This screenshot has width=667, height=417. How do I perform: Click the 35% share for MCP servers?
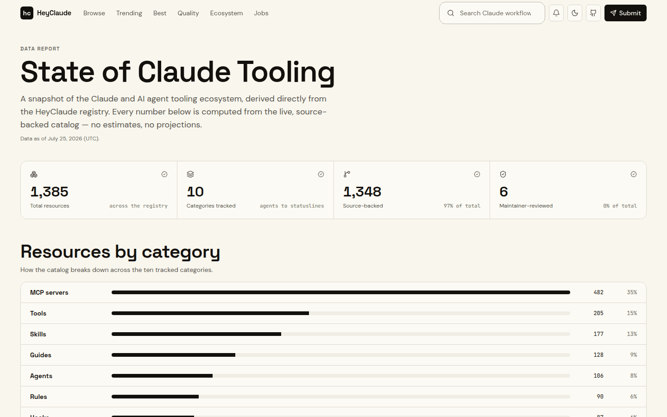632,292
